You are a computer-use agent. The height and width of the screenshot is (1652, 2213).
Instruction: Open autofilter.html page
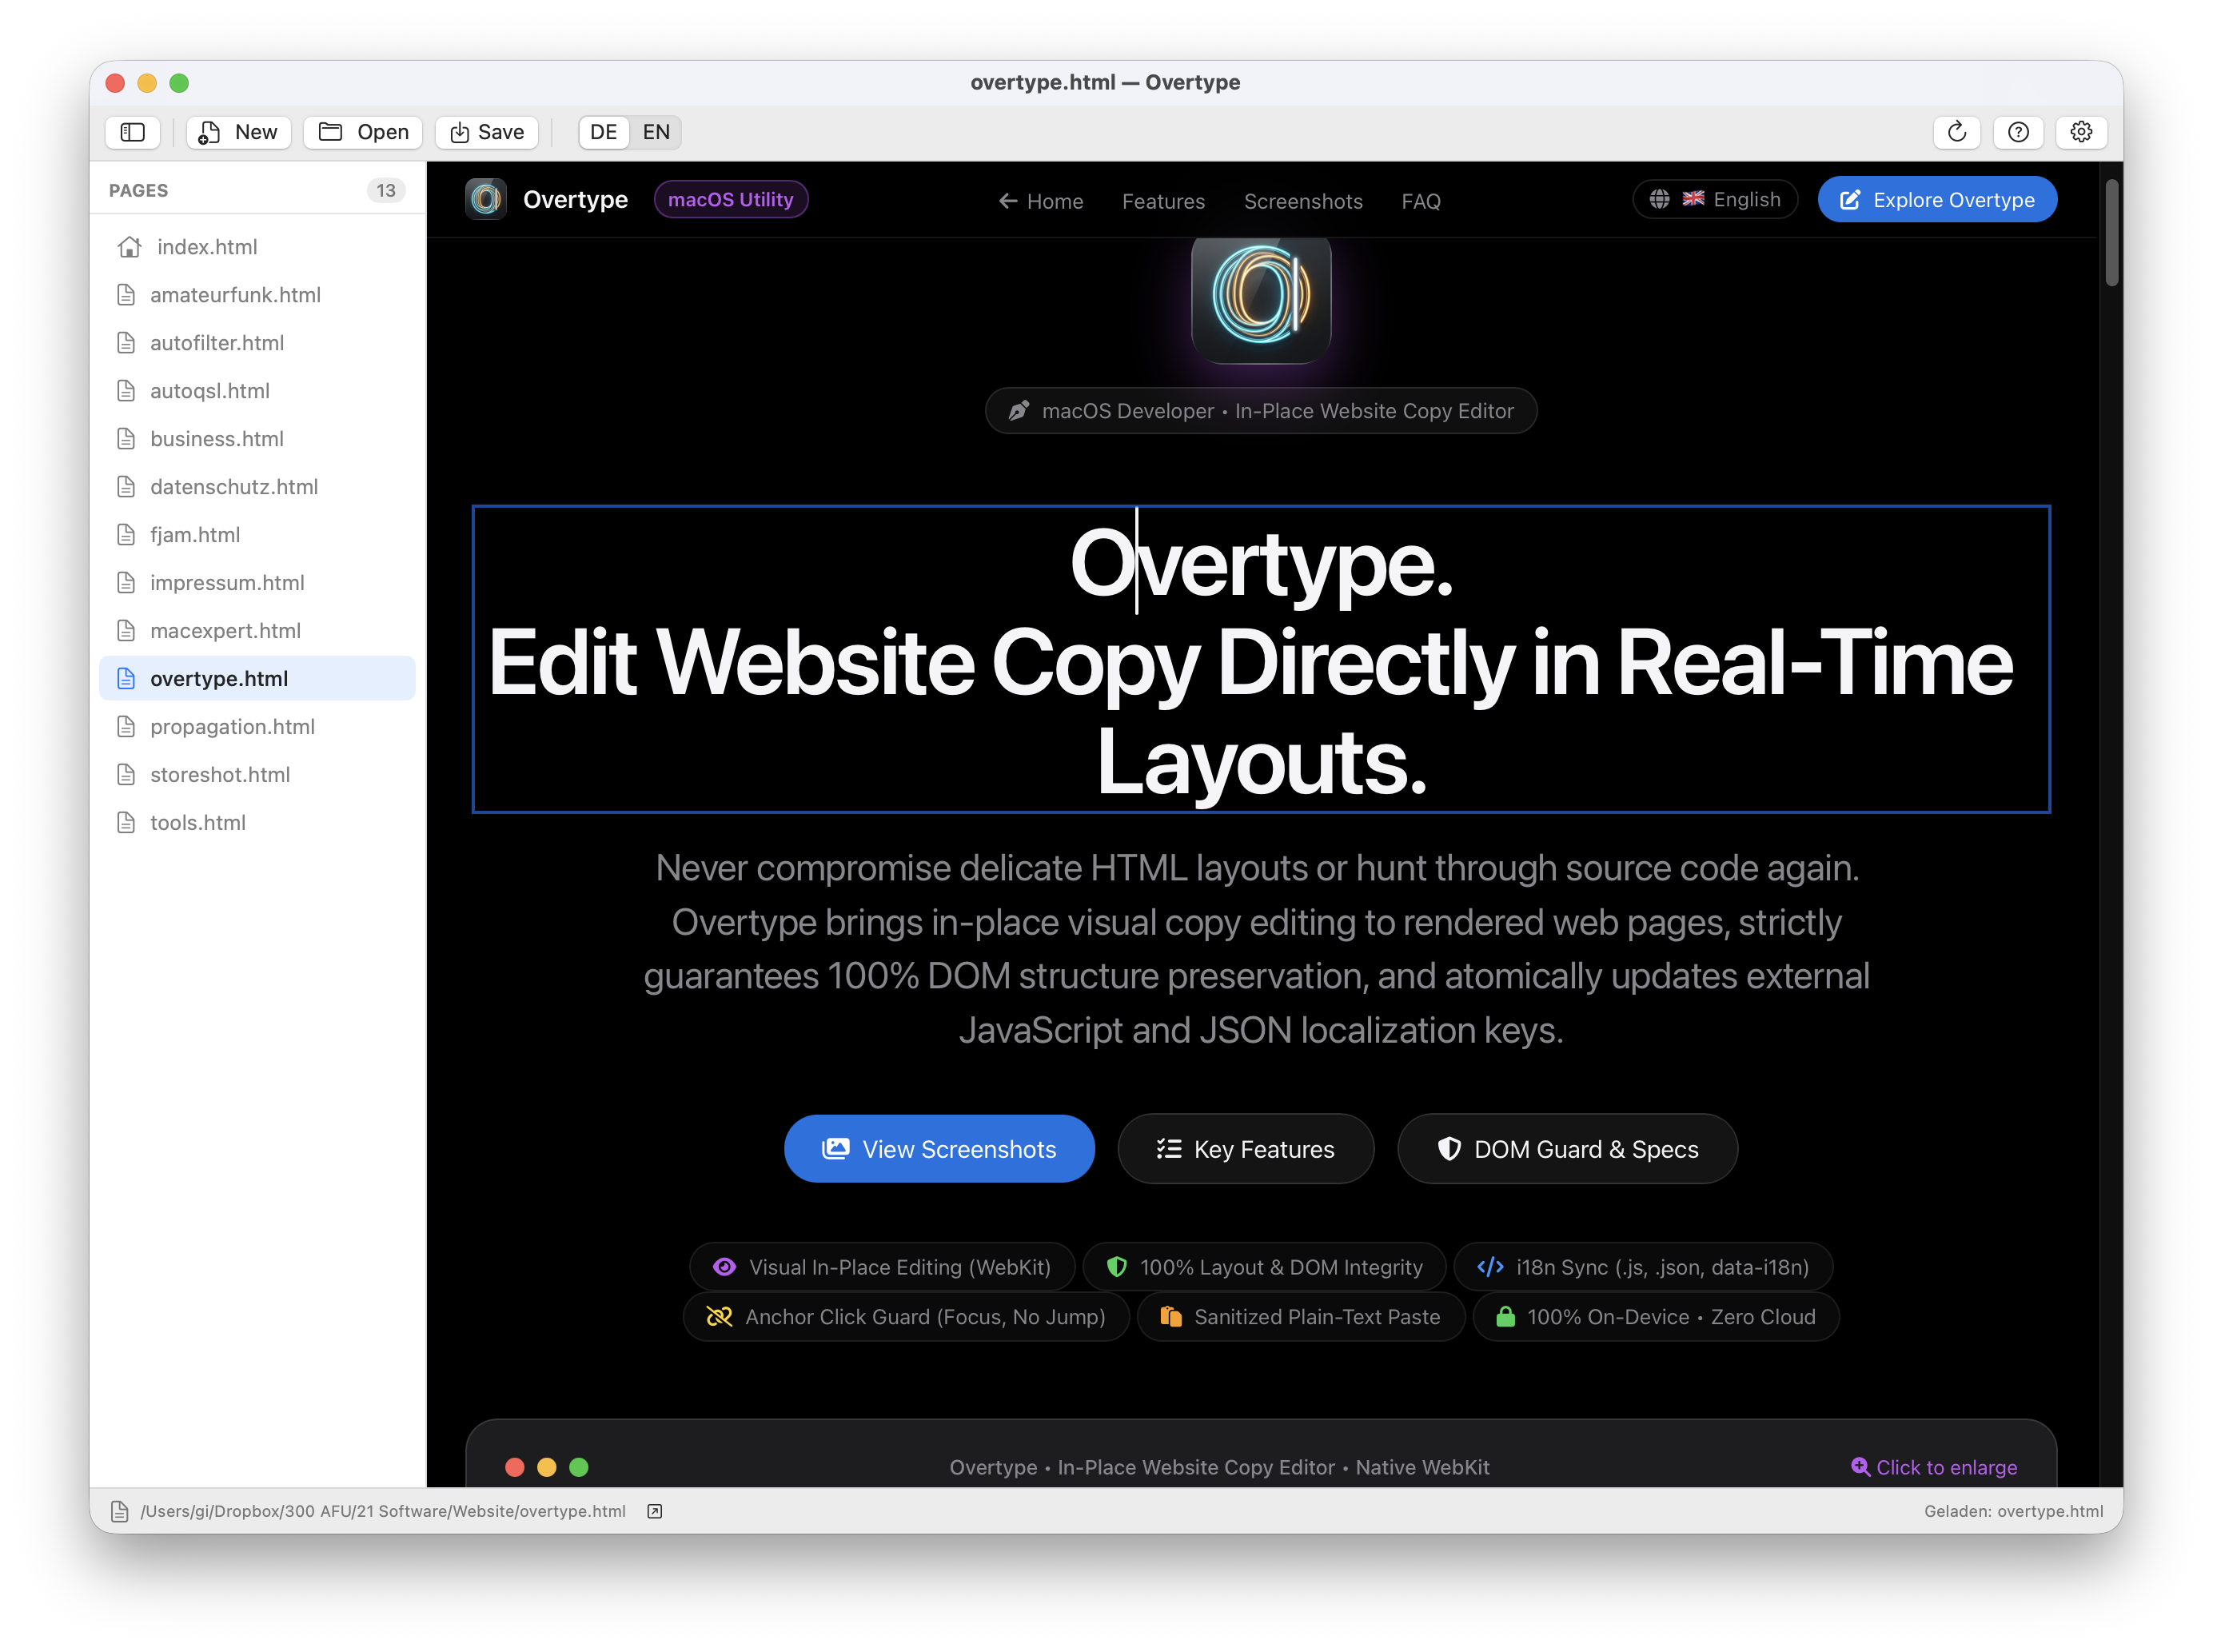click(257, 343)
